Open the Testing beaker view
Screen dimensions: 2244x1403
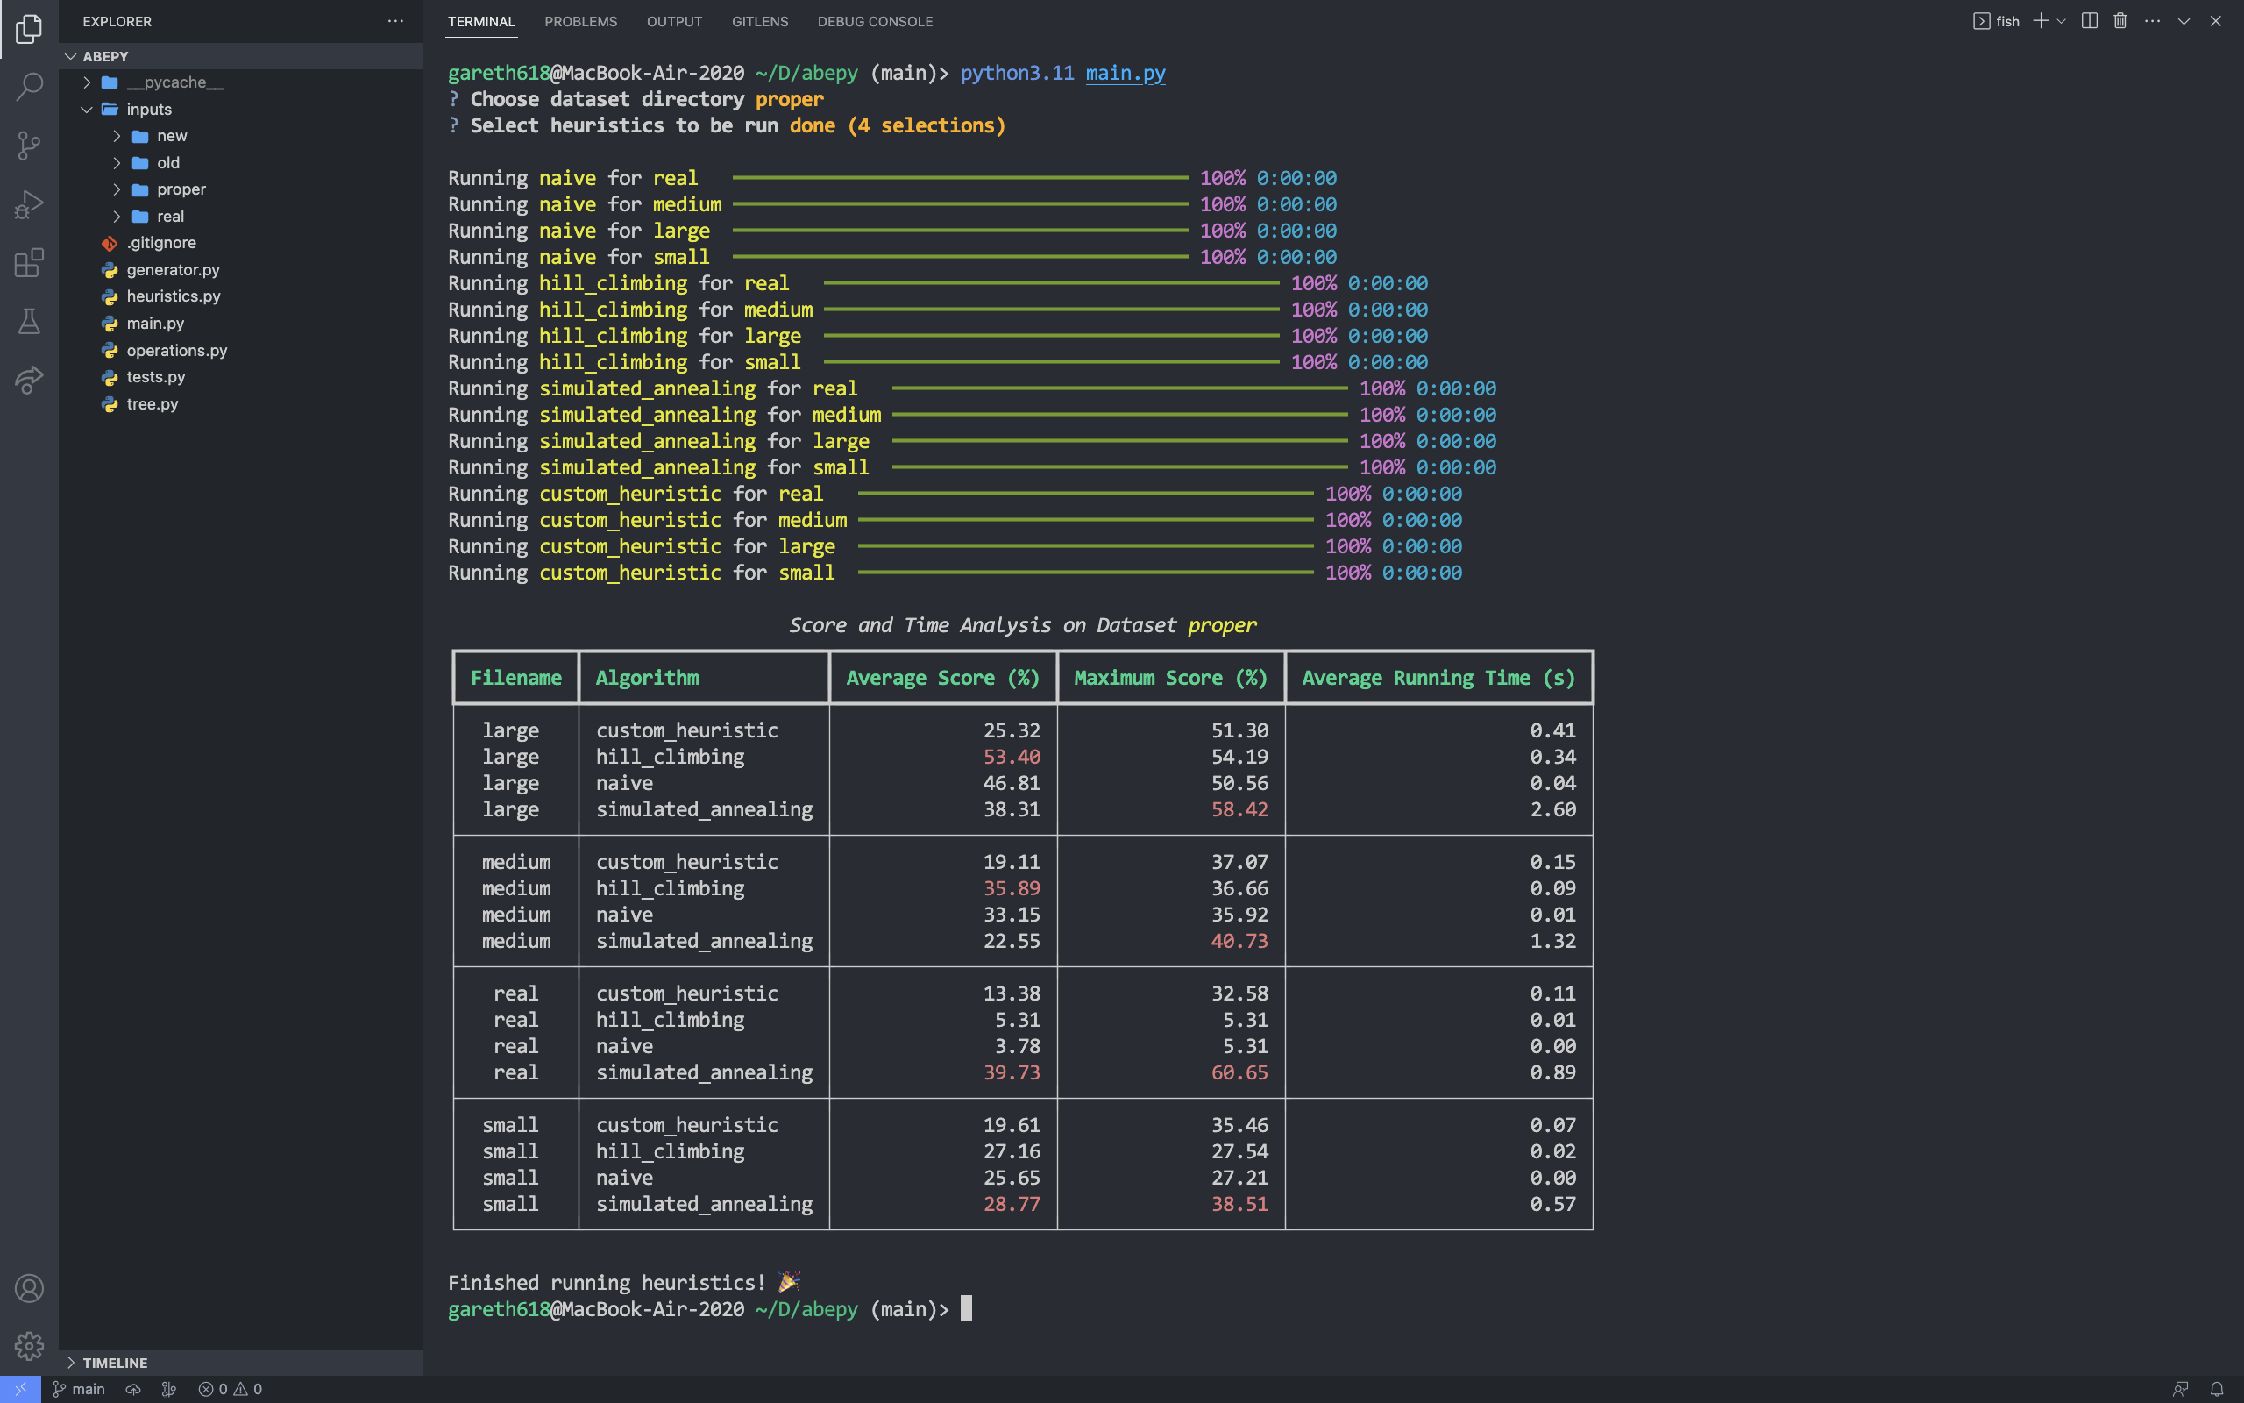coord(29,321)
